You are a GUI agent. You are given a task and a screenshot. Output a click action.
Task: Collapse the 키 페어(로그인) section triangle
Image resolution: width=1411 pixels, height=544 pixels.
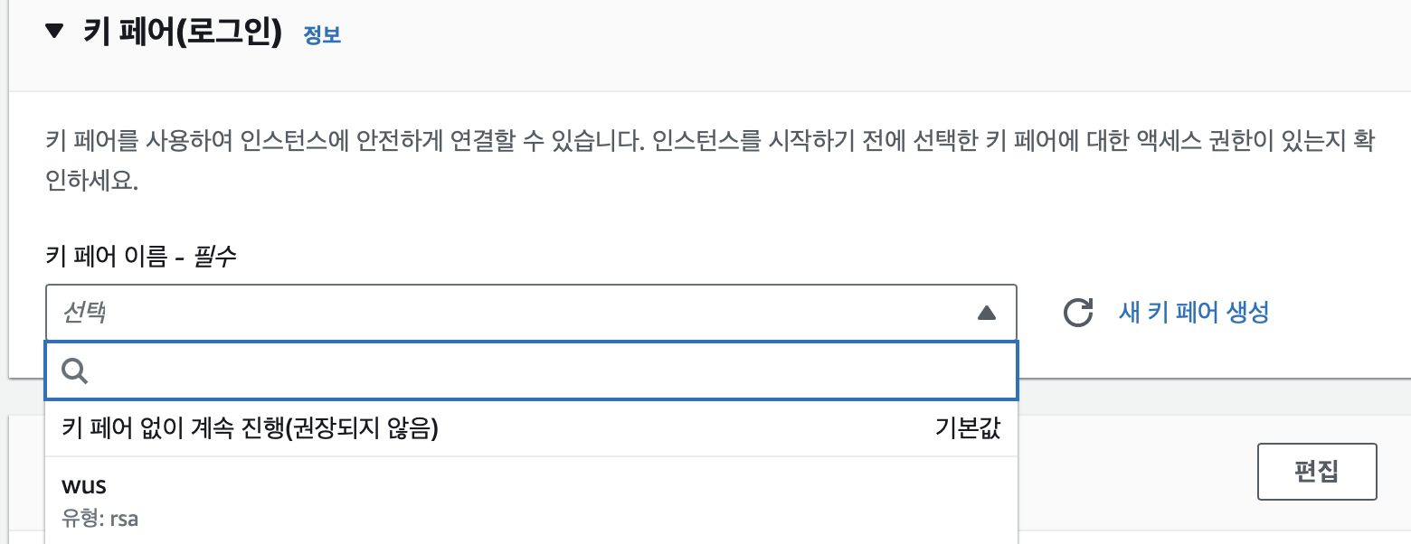pyautogui.click(x=55, y=32)
